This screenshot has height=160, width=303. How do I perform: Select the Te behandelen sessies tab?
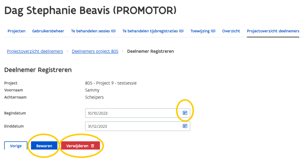pyautogui.click(x=93, y=31)
